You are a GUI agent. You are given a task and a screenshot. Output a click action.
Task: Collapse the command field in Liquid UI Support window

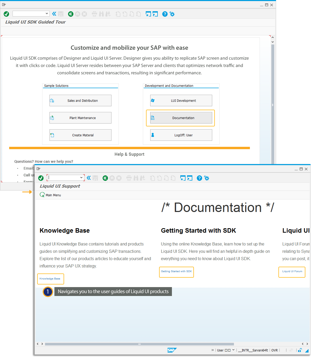click(89, 178)
